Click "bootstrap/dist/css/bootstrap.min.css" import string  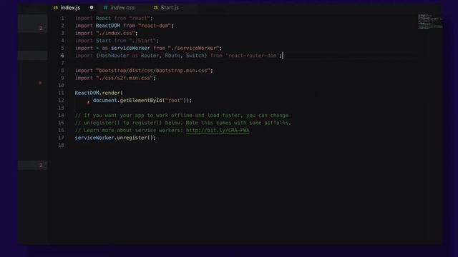[x=153, y=71]
